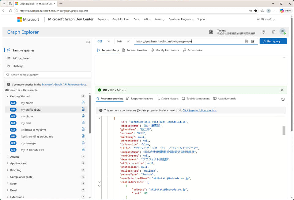The height and width of the screenshot is (200, 294).
Task: Expand the Applications query group
Action: pos(7,163)
